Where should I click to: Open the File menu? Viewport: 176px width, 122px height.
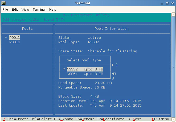(5, 10)
